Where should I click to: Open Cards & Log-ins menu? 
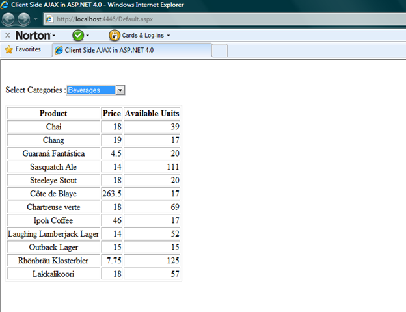(x=146, y=36)
